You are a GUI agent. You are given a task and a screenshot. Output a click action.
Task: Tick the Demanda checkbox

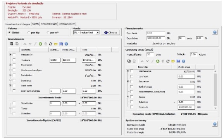(x=132, y=107)
